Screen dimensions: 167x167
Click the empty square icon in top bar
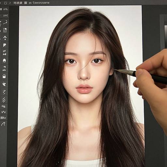click(x=6, y=3)
